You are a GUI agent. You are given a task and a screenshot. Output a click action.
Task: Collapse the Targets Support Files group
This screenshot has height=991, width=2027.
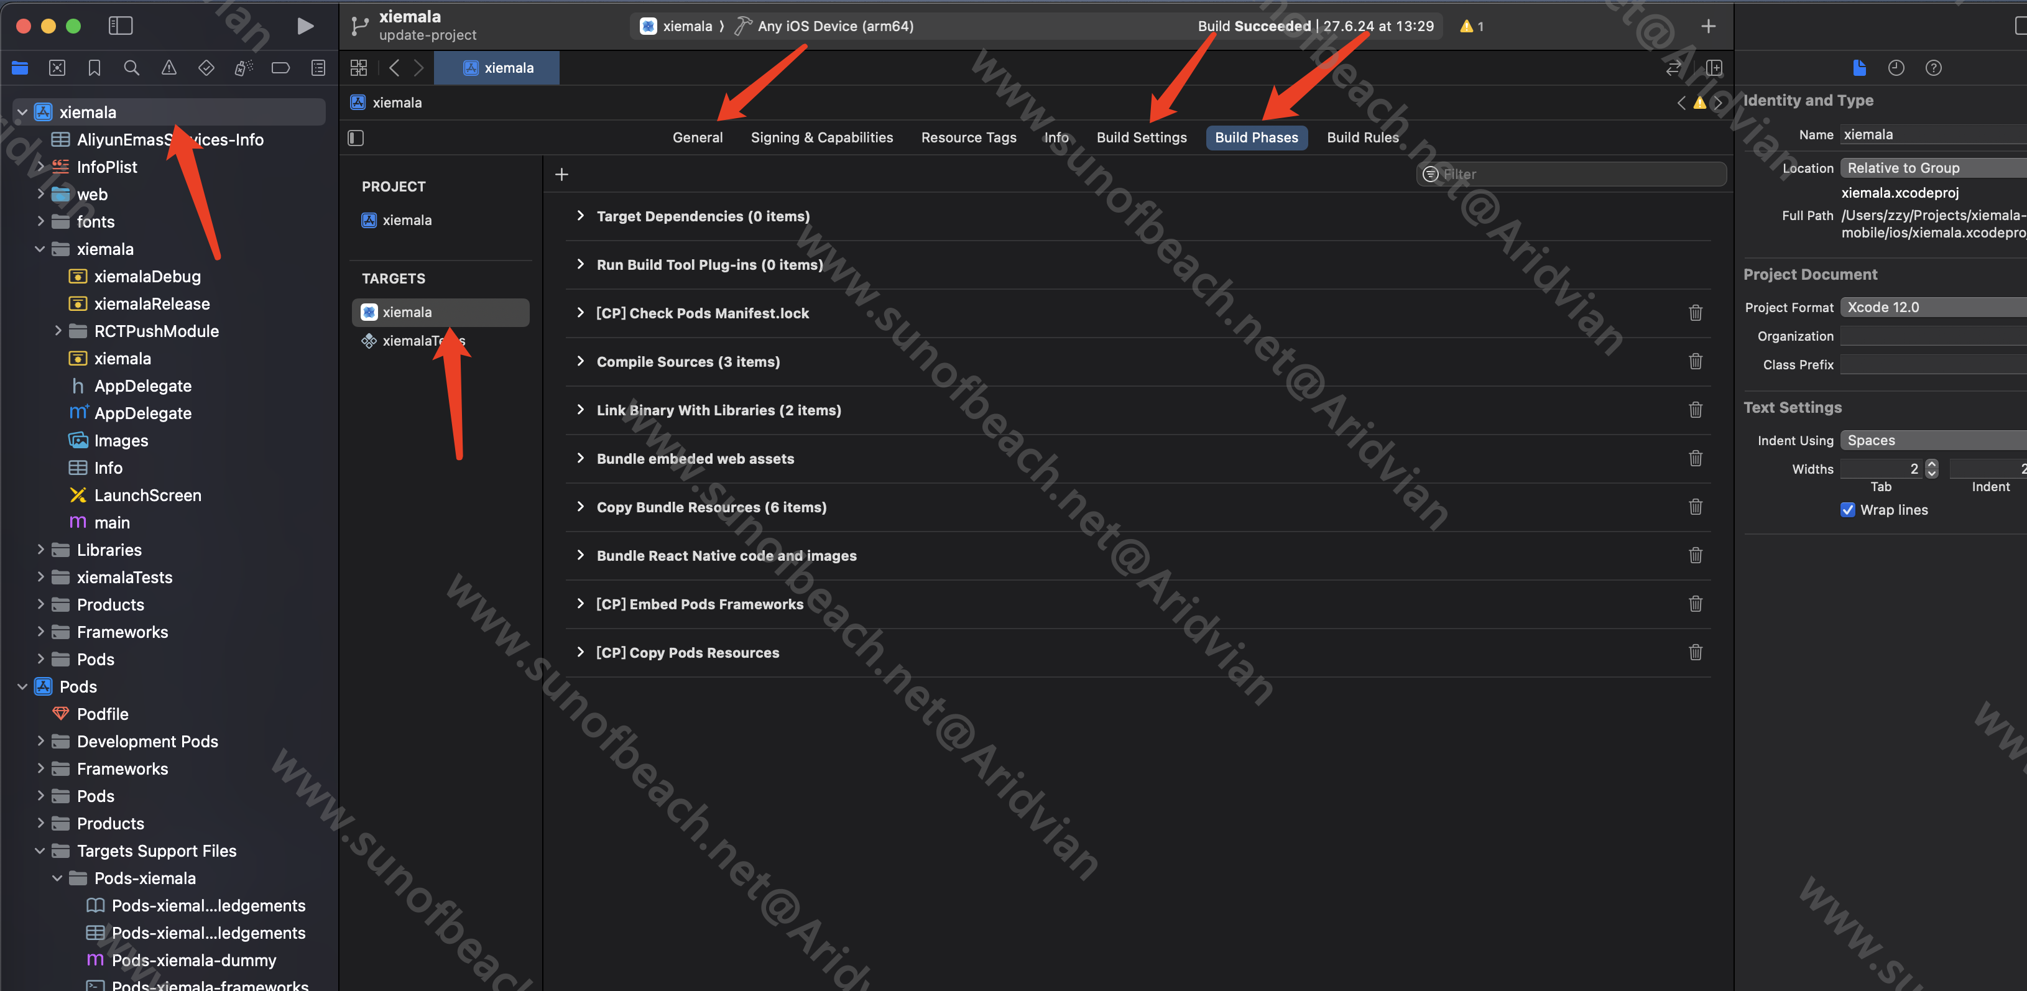click(x=40, y=850)
